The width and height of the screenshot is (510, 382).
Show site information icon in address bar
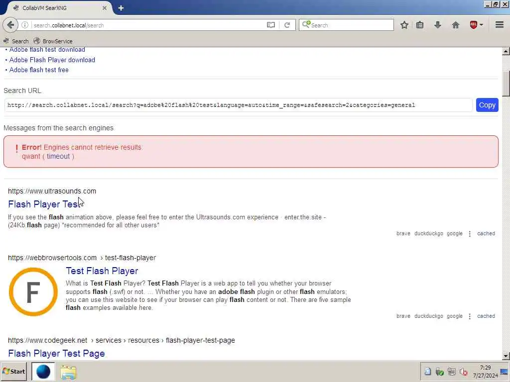[25, 25]
